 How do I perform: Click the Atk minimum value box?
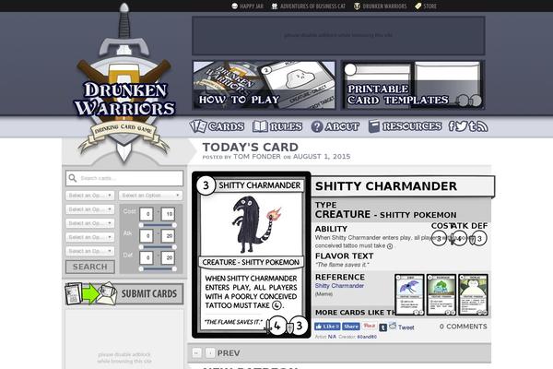147,236
